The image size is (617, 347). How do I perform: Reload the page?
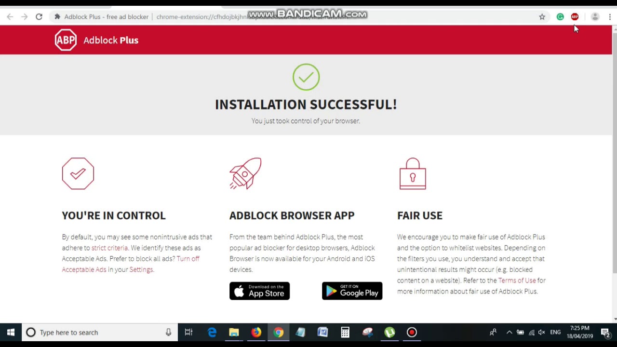click(39, 17)
